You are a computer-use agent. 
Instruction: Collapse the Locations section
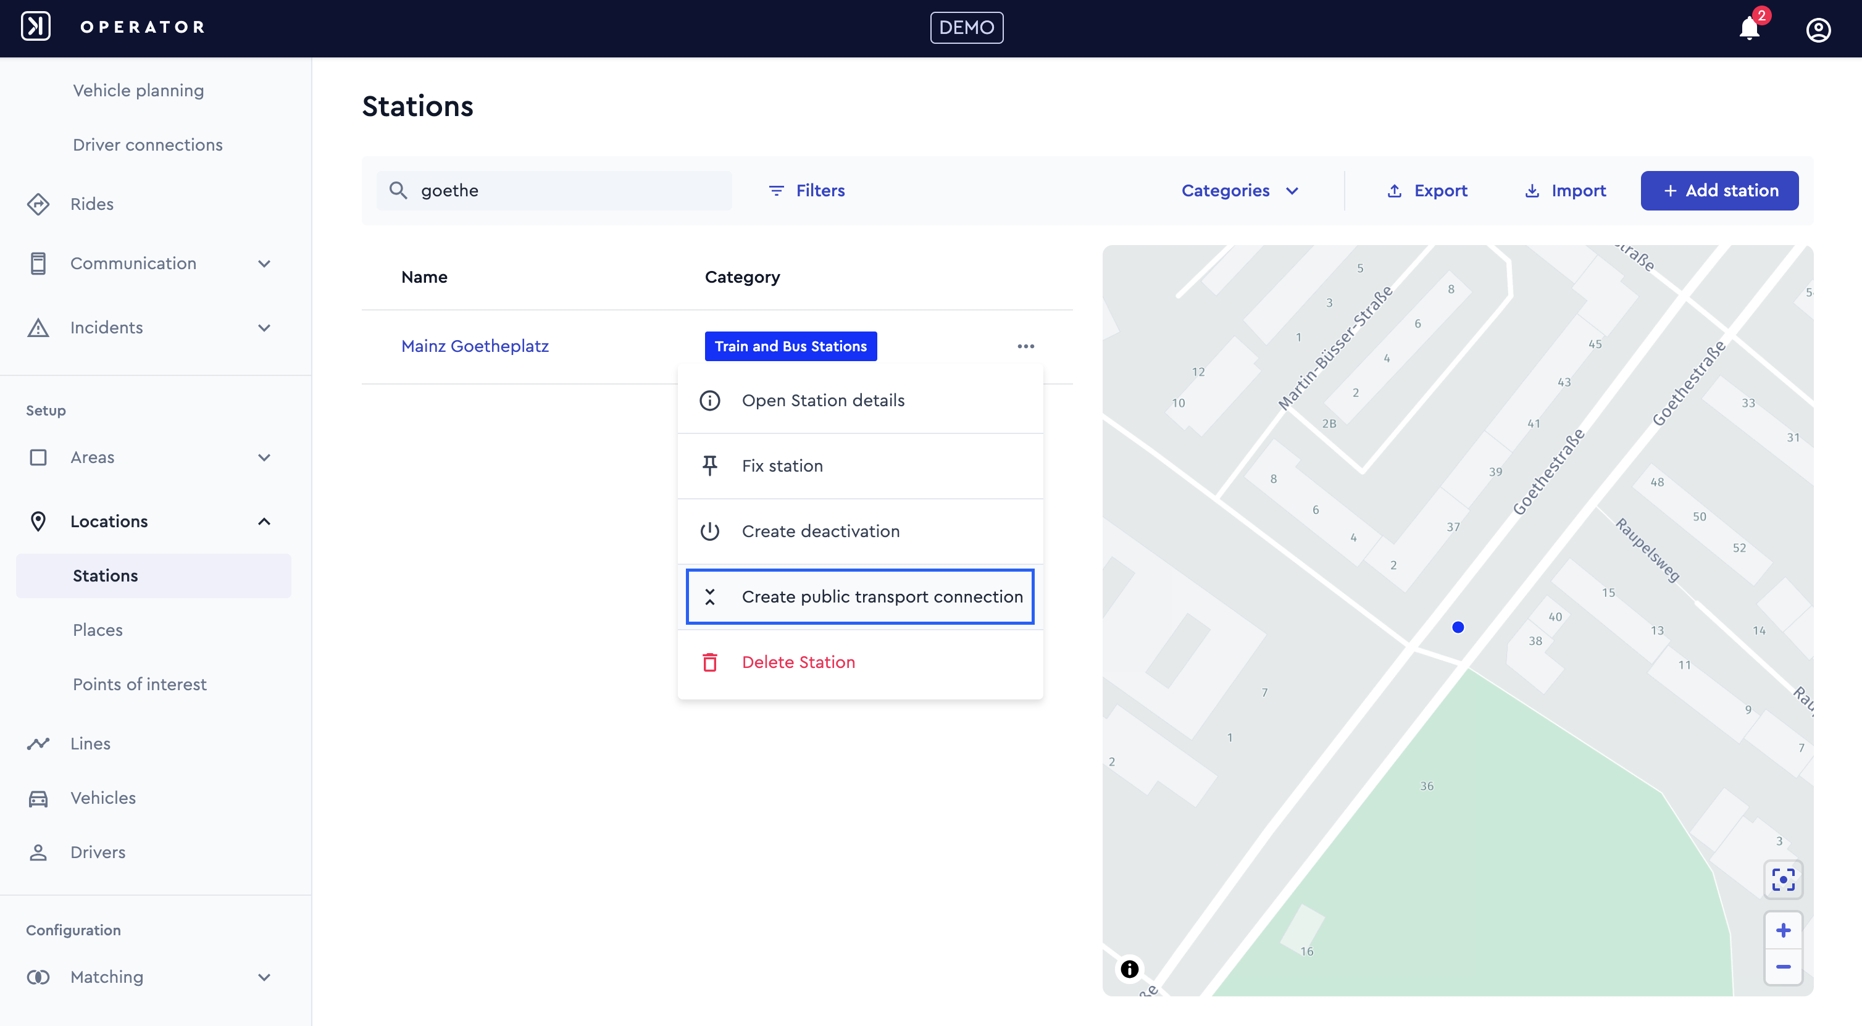pos(264,521)
